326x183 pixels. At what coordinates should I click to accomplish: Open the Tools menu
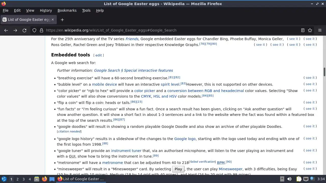point(86,10)
